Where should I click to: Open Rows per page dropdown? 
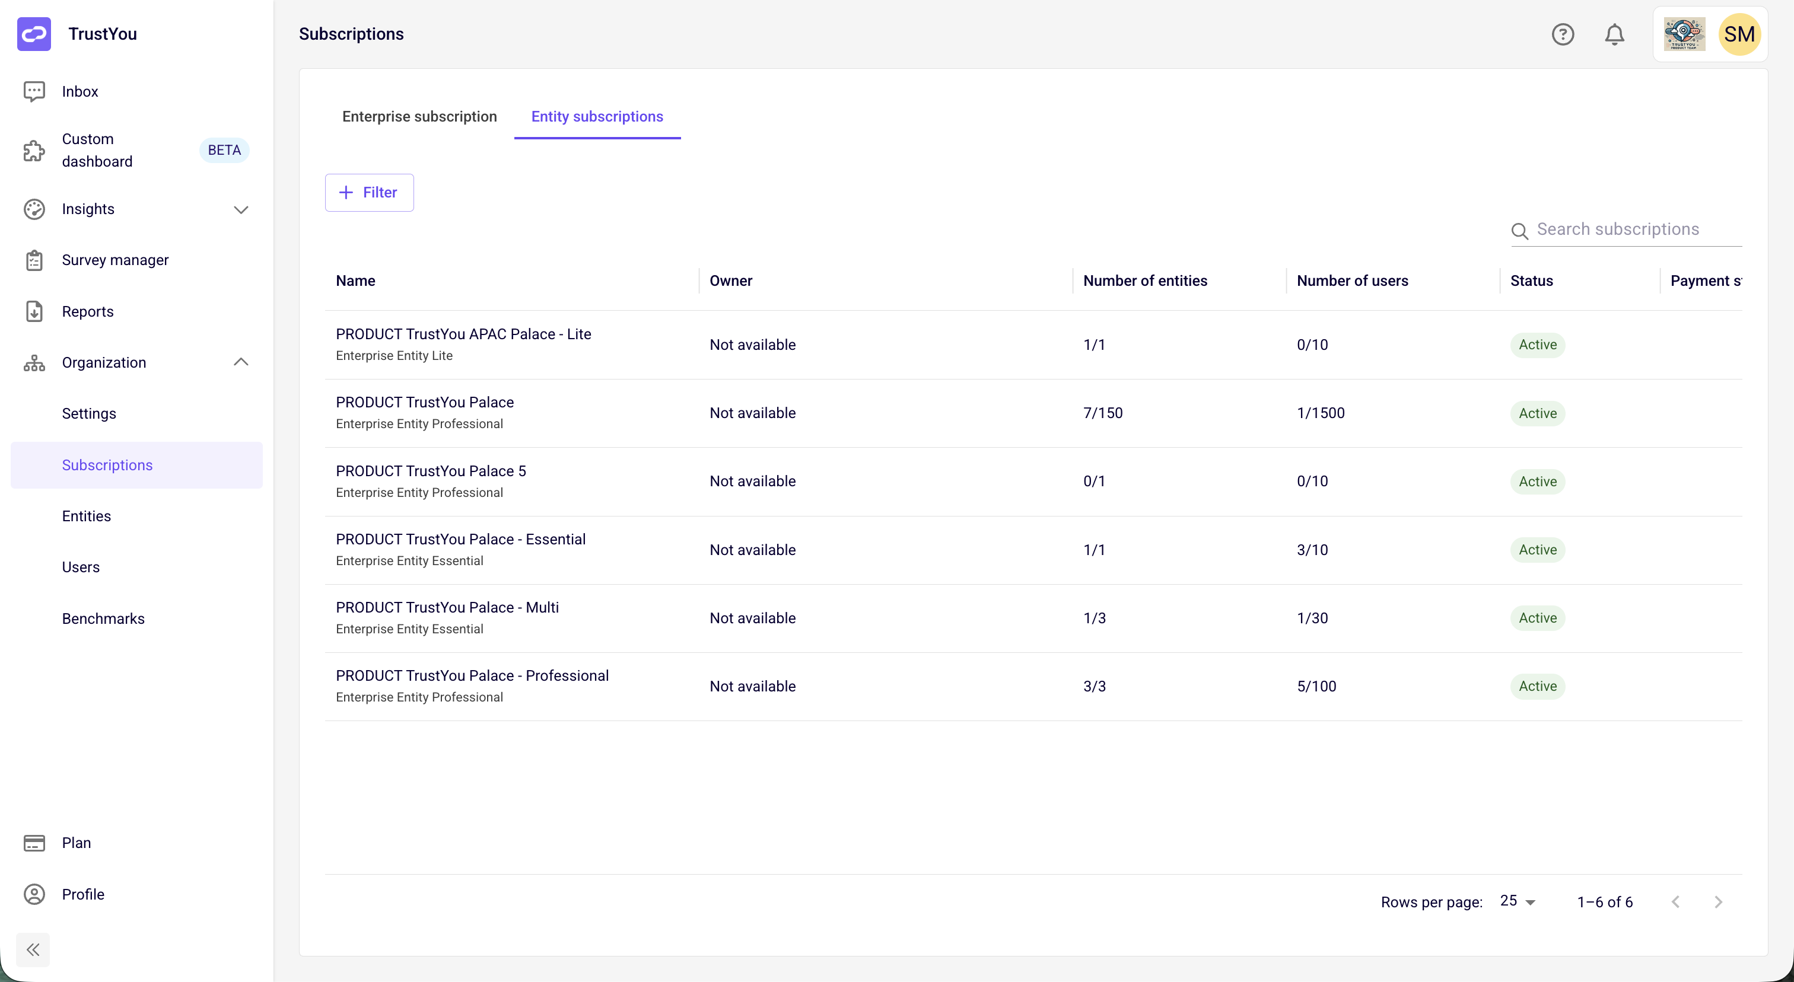[1518, 901]
